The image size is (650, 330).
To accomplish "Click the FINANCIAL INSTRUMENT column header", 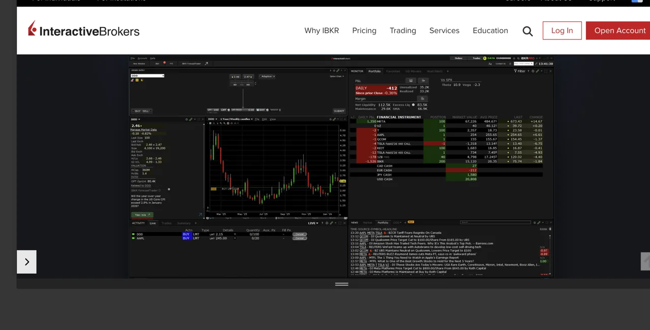I will 399,117.
